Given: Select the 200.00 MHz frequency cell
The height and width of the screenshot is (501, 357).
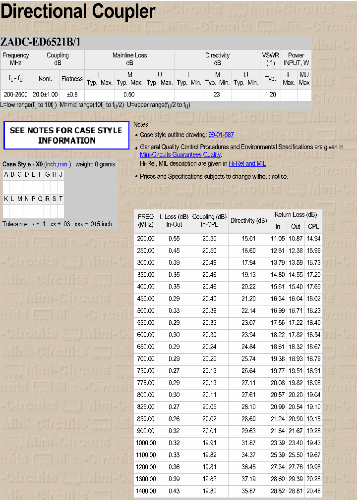Looking at the screenshot, I should pos(146,239).
